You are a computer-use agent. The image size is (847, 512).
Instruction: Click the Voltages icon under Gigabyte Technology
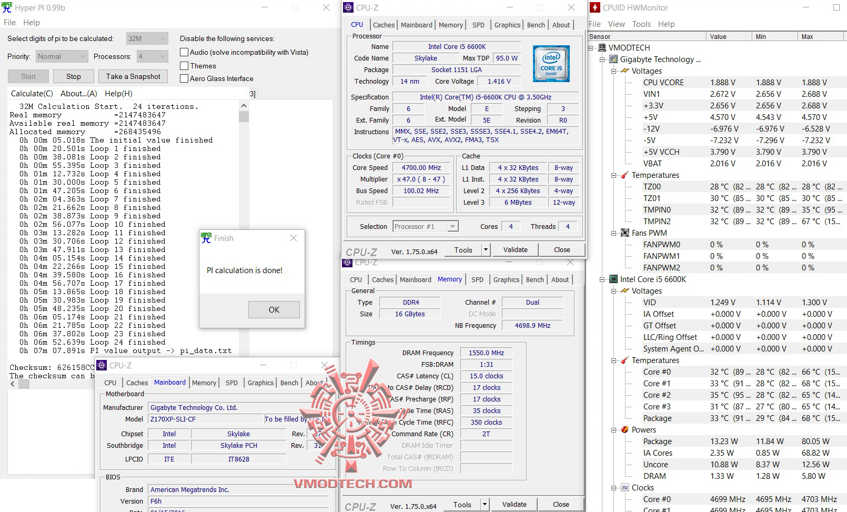click(x=625, y=71)
